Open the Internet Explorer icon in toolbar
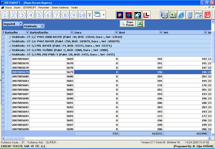The image size is (215, 149). pos(181,15)
